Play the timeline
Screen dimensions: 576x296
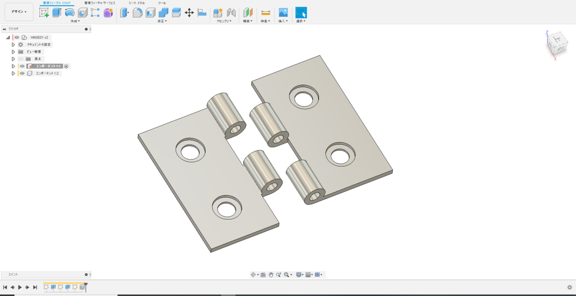point(20,287)
